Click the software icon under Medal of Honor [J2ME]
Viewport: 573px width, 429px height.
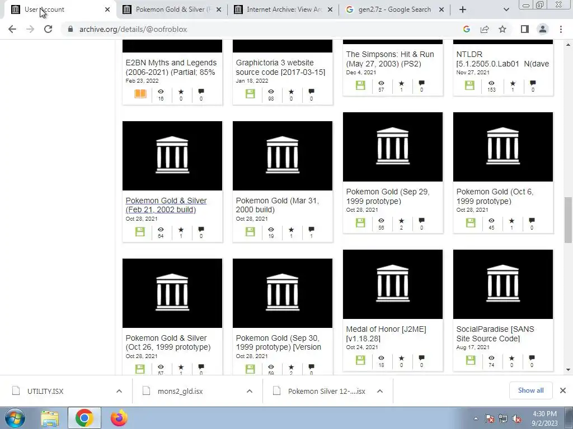coord(360,360)
